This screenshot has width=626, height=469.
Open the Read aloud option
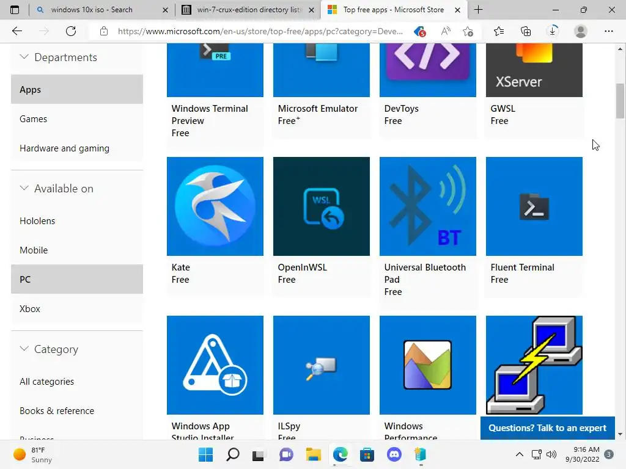click(445, 31)
